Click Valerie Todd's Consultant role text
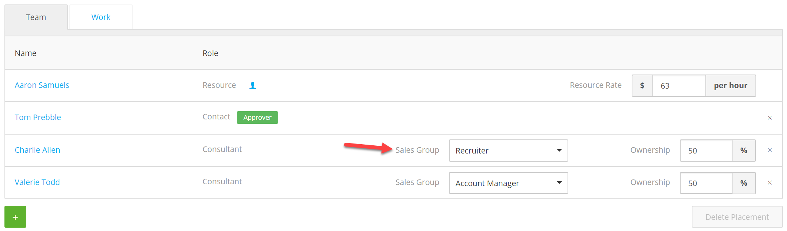This screenshot has height=231, width=787. pos(222,181)
